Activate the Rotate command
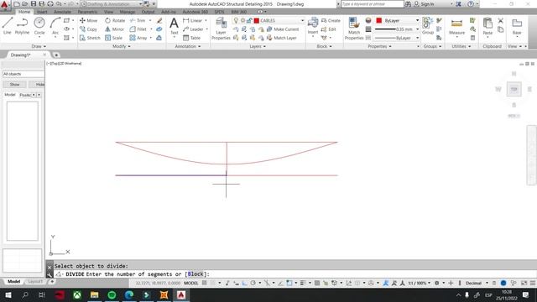The width and height of the screenshot is (537, 302). pos(115,20)
